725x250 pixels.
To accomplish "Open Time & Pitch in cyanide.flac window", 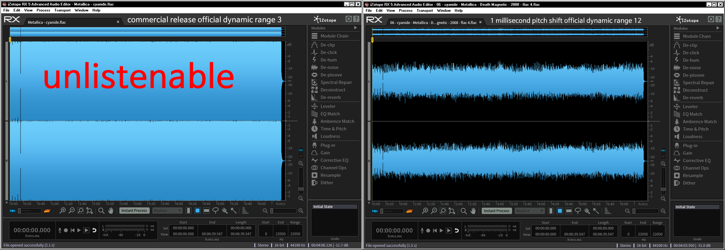I will [329, 129].
